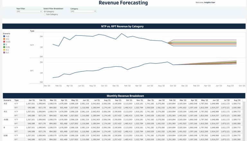Click the -0.2 scenario legend swatch
The image size is (247, 141).
pyautogui.click(x=4, y=36)
